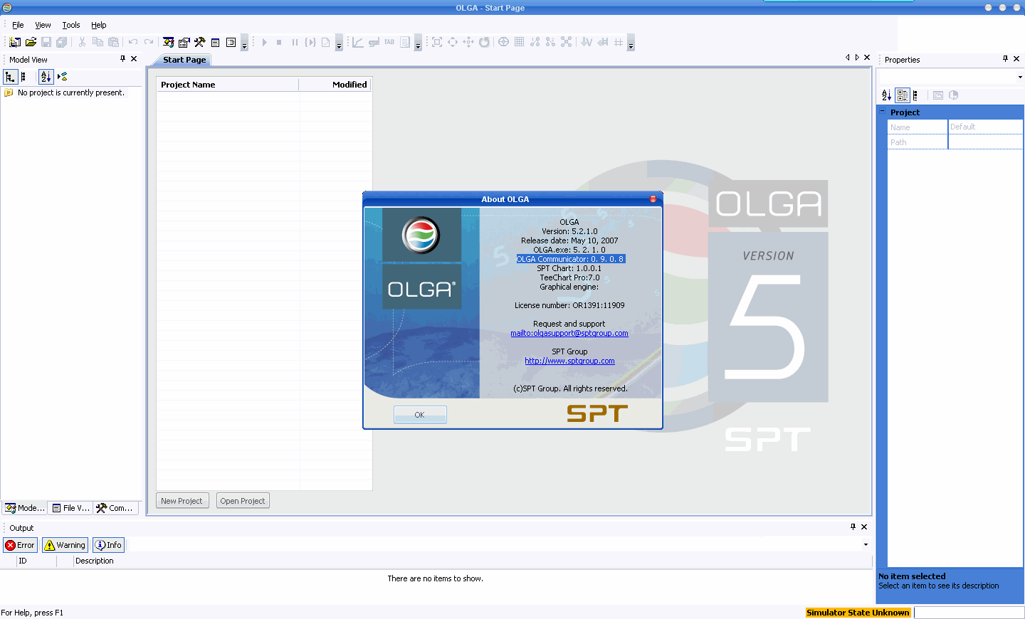1025x619 pixels.
Task: Click the open folder toolbar icon
Action: 31,43
